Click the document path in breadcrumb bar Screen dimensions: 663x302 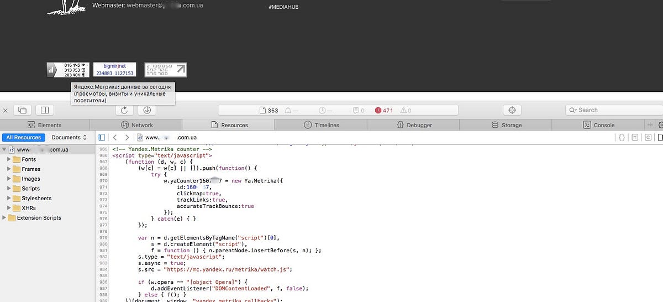tap(167, 137)
